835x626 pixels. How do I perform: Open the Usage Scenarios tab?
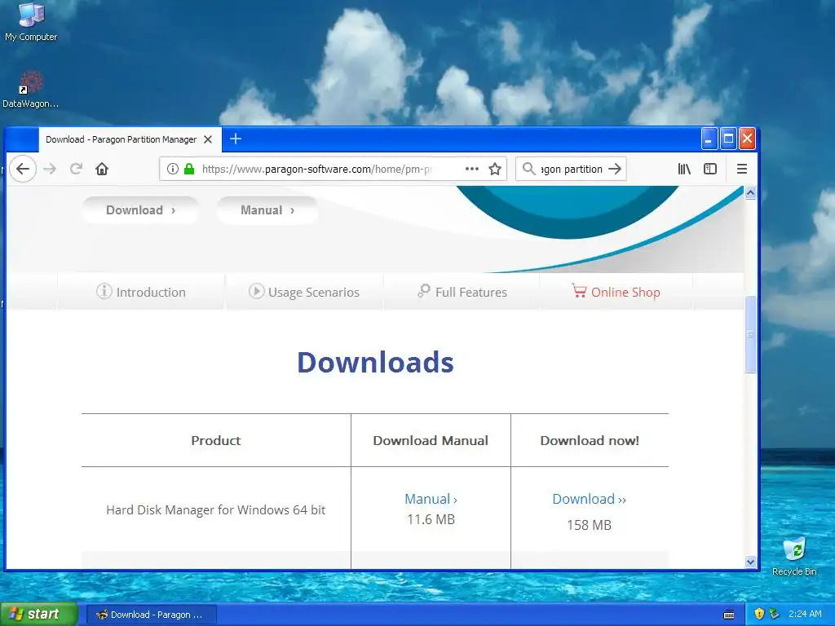pos(304,292)
